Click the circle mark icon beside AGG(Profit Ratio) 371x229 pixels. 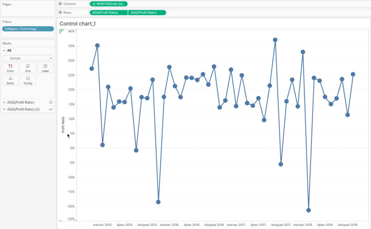click(51, 103)
